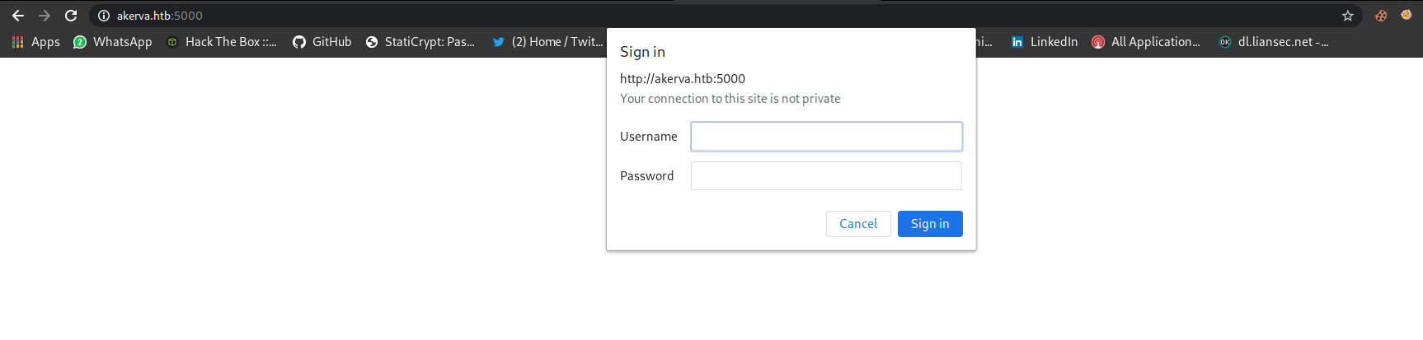Open the GitHub bookmark

[322, 42]
